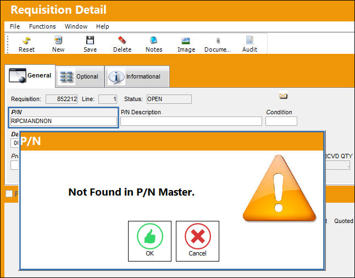Screen dimensions: 355x278
Task: Open the Functions menu
Action: (x=42, y=26)
